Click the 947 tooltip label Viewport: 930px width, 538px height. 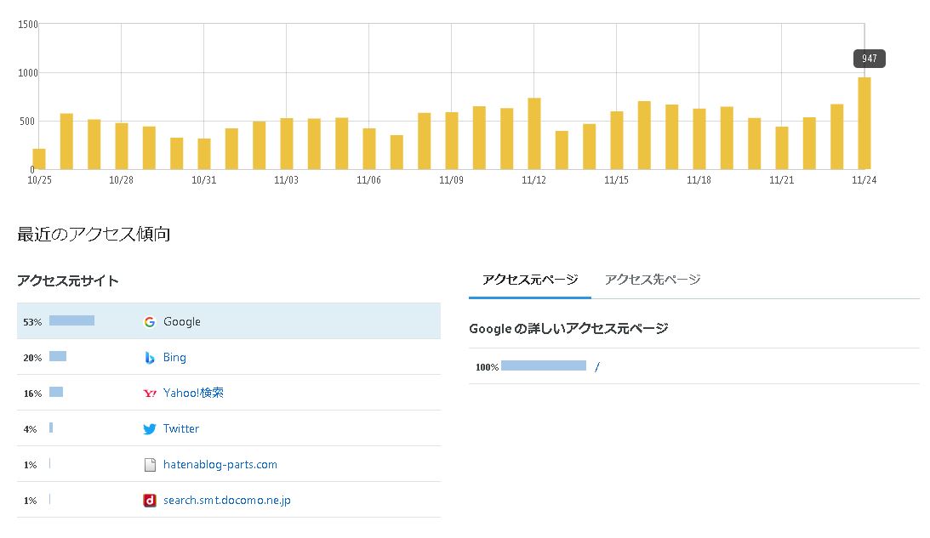coord(870,59)
